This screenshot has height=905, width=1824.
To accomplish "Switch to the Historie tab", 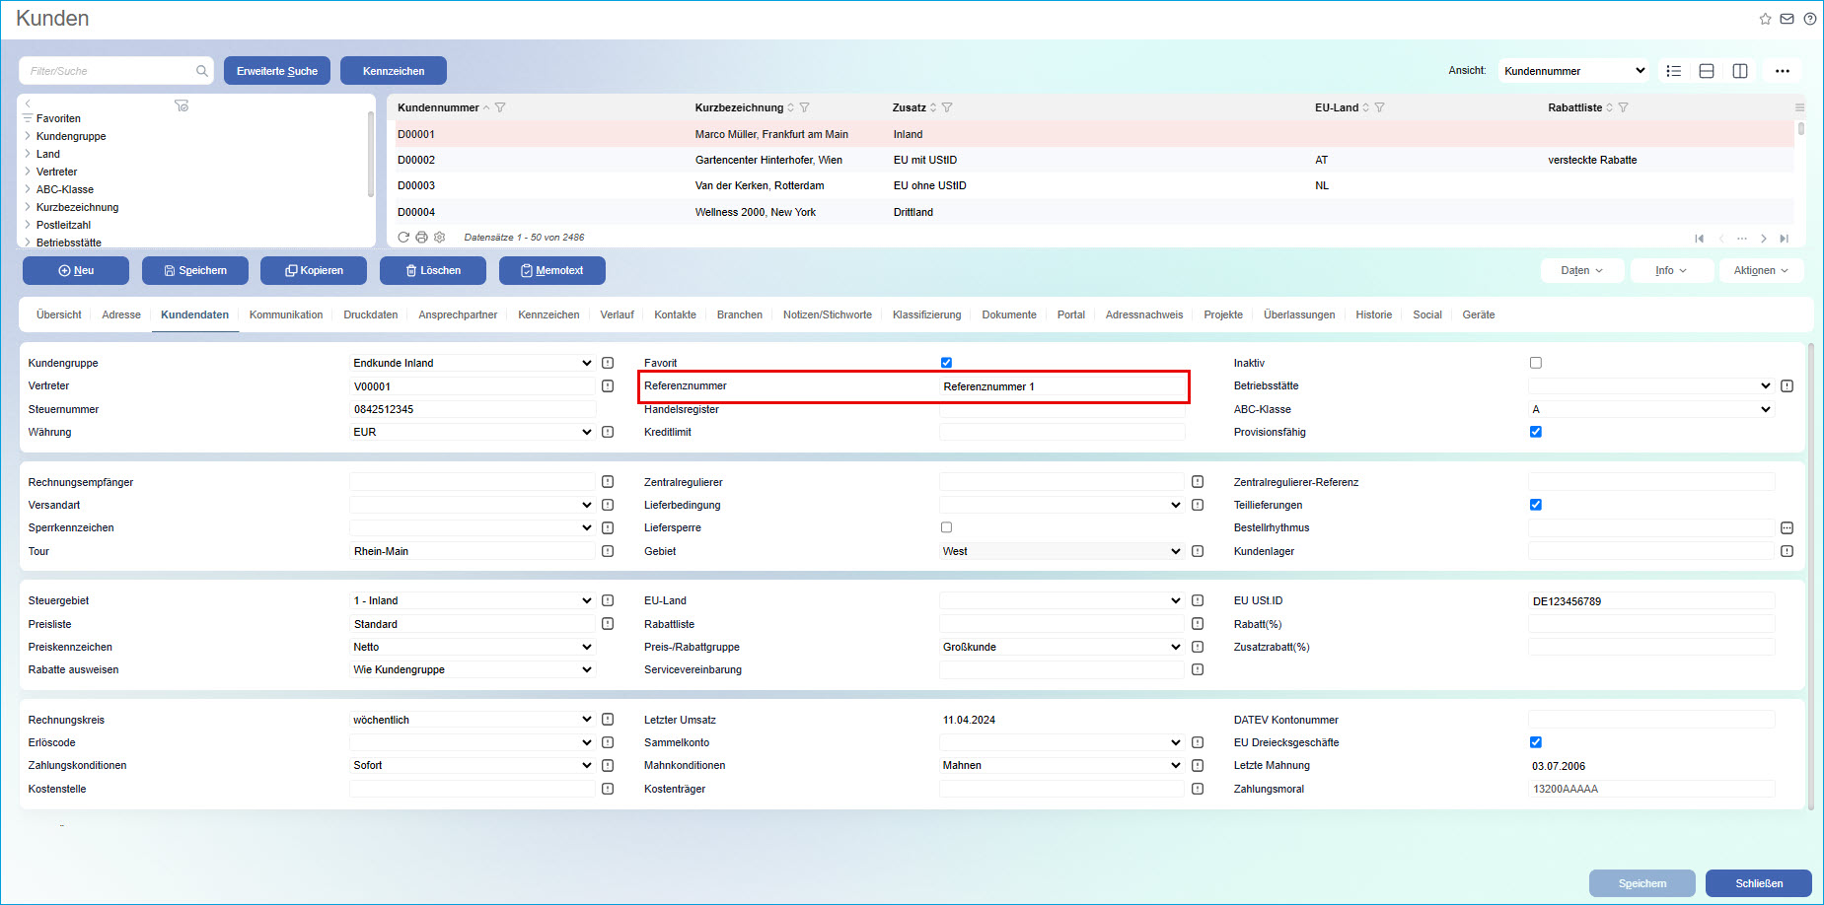I will [x=1374, y=314].
